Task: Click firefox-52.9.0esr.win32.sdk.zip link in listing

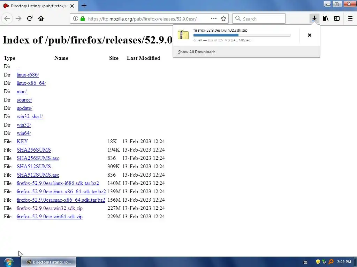Action: pyautogui.click(x=50, y=209)
